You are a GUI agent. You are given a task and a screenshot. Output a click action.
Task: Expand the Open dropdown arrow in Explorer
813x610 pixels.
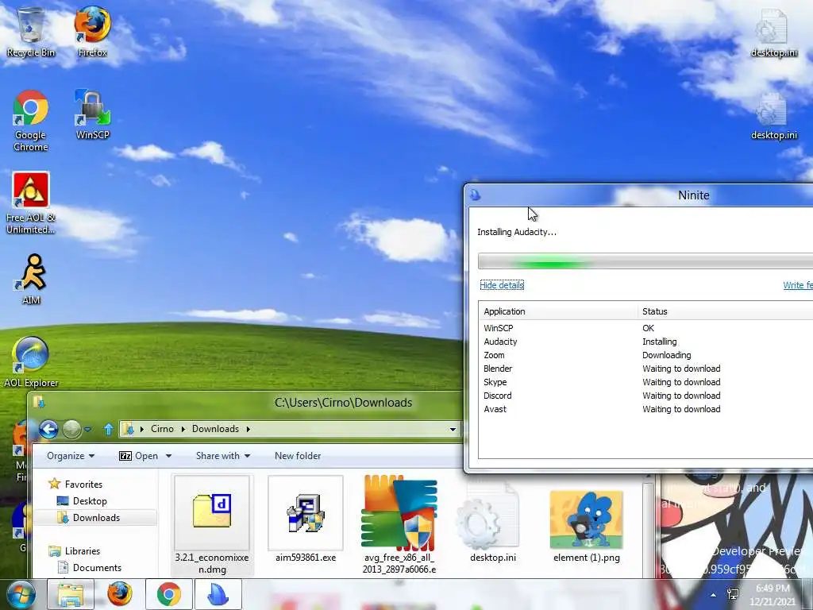(168, 456)
